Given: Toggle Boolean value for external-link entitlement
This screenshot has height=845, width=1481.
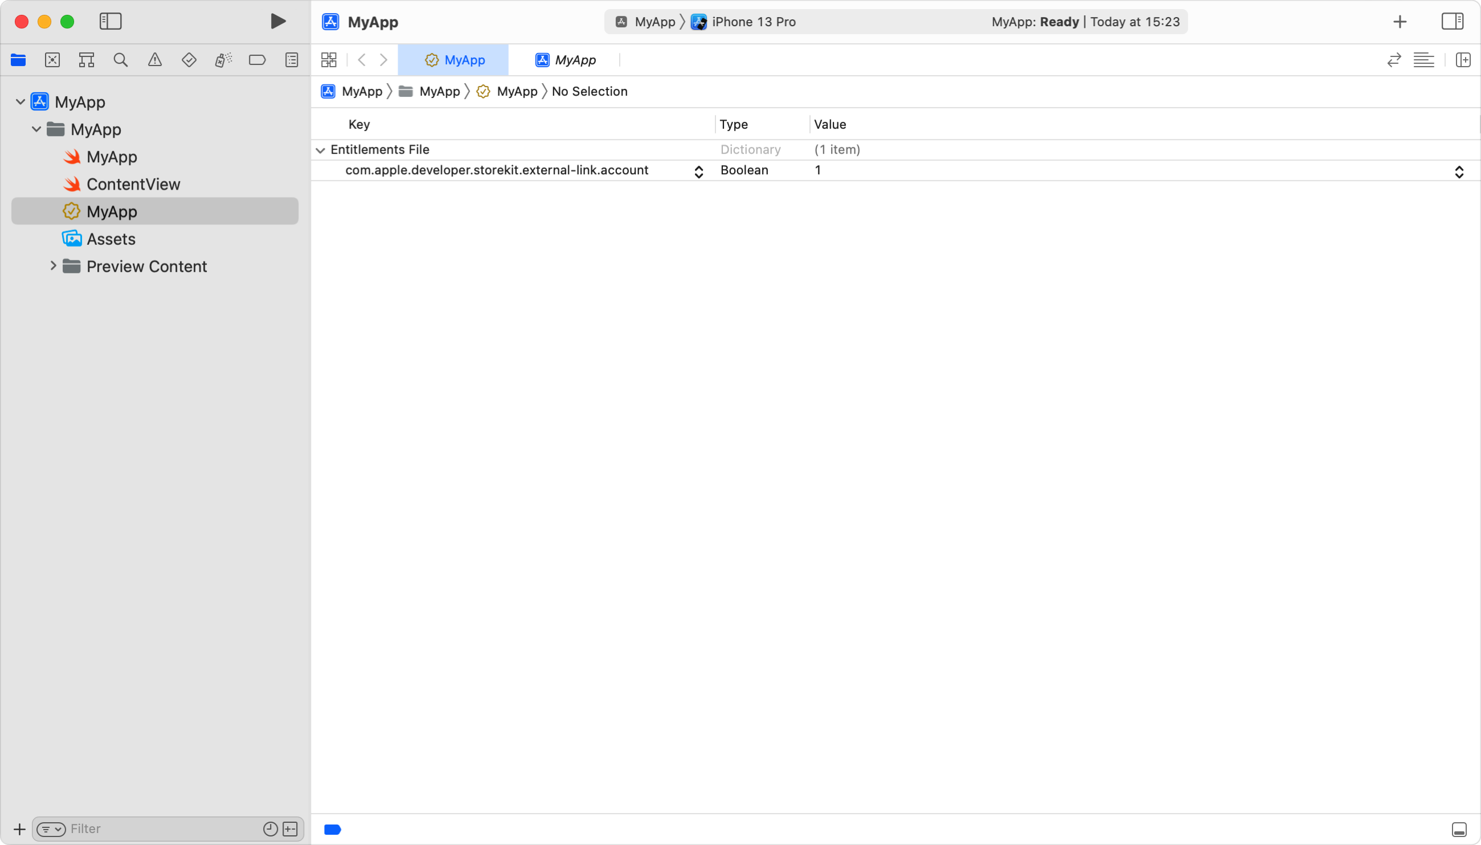Looking at the screenshot, I should [1459, 170].
